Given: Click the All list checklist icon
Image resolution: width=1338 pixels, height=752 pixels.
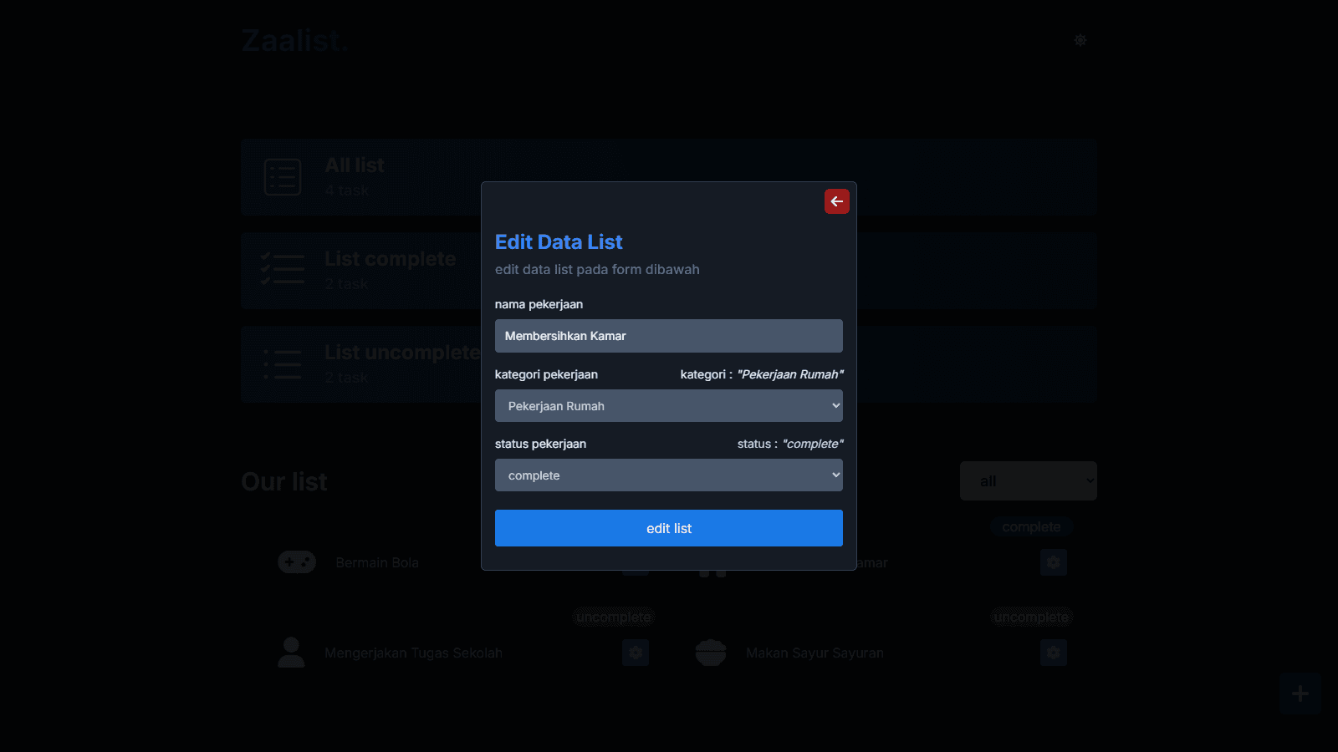Looking at the screenshot, I should point(283,176).
